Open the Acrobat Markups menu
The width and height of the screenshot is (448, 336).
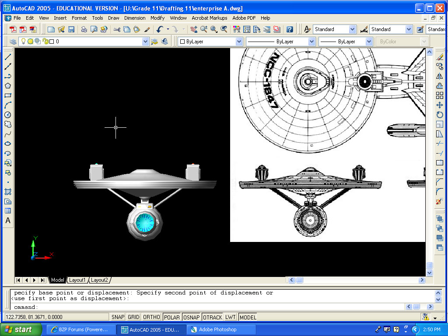pyautogui.click(x=210, y=18)
